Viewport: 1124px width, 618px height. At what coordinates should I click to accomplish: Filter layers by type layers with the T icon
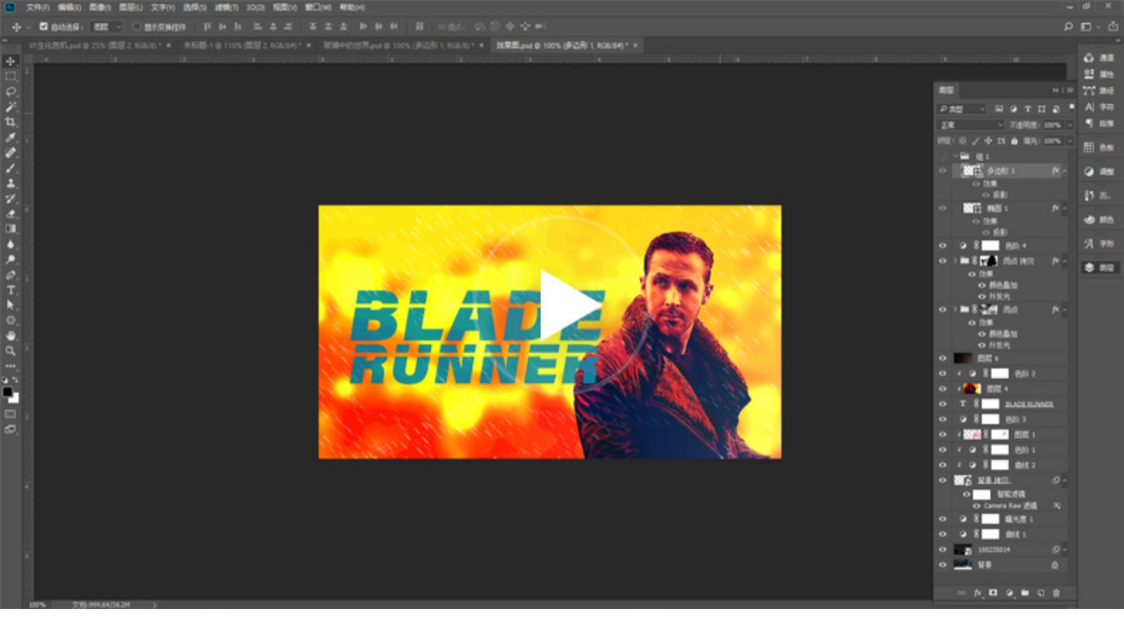pyautogui.click(x=1028, y=109)
